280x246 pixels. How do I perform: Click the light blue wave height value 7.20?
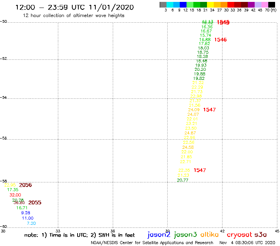[x=31, y=224]
